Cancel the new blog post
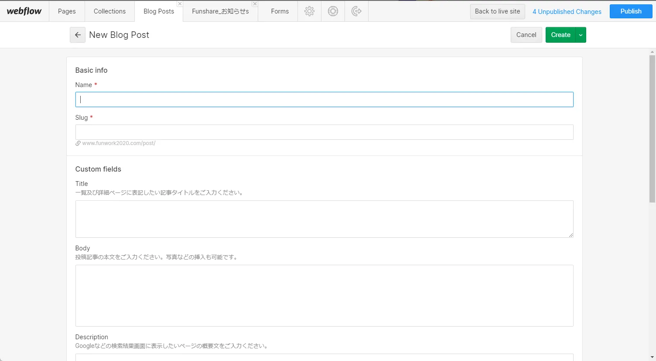Viewport: 656px width, 361px height. coord(526,35)
